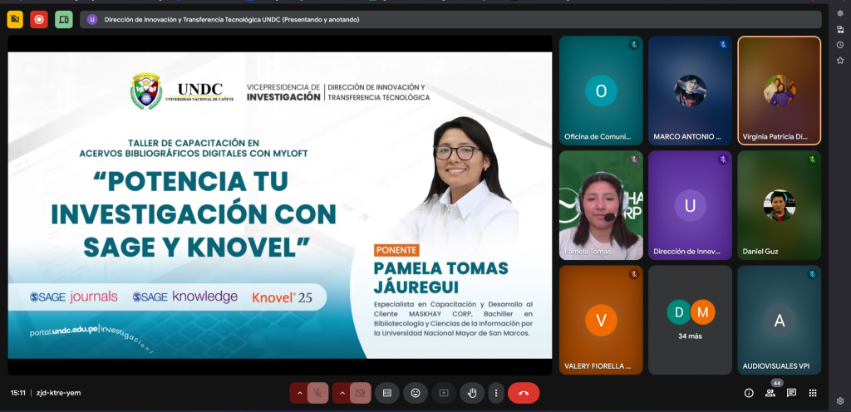Open the 34 más participants tile
The width and height of the screenshot is (851, 412).
[x=690, y=320]
